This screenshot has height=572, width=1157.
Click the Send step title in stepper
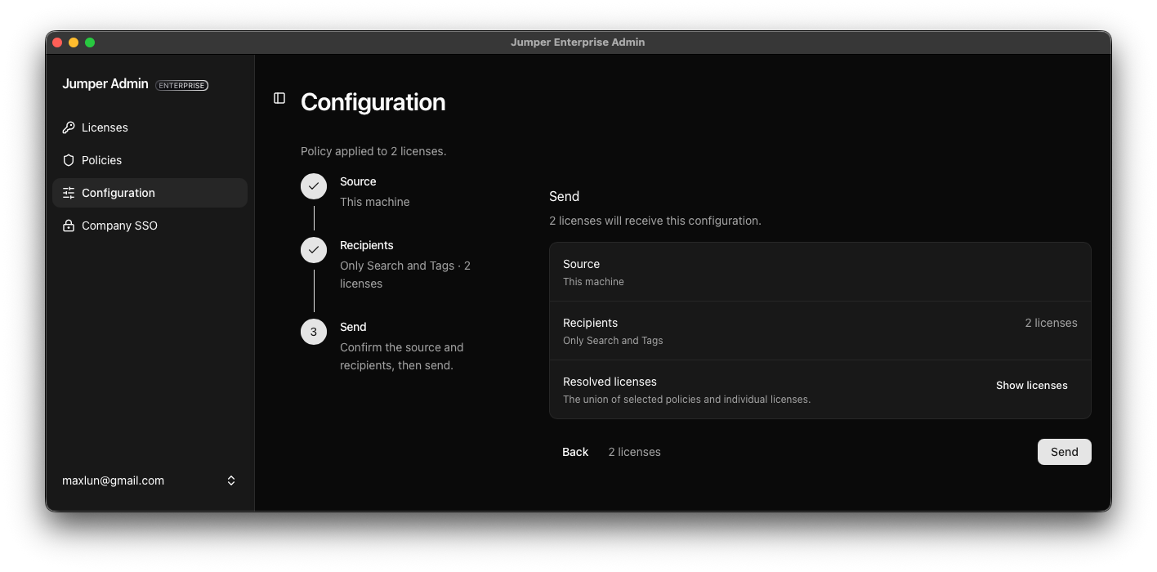353,327
